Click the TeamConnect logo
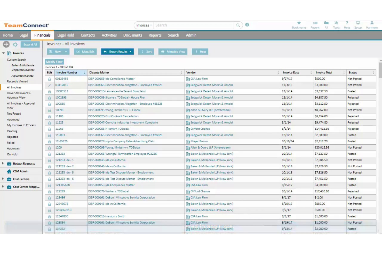 (x=26, y=25)
